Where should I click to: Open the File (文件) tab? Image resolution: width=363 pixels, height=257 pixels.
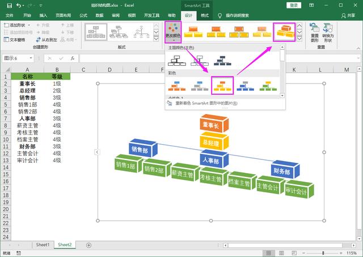click(10, 15)
